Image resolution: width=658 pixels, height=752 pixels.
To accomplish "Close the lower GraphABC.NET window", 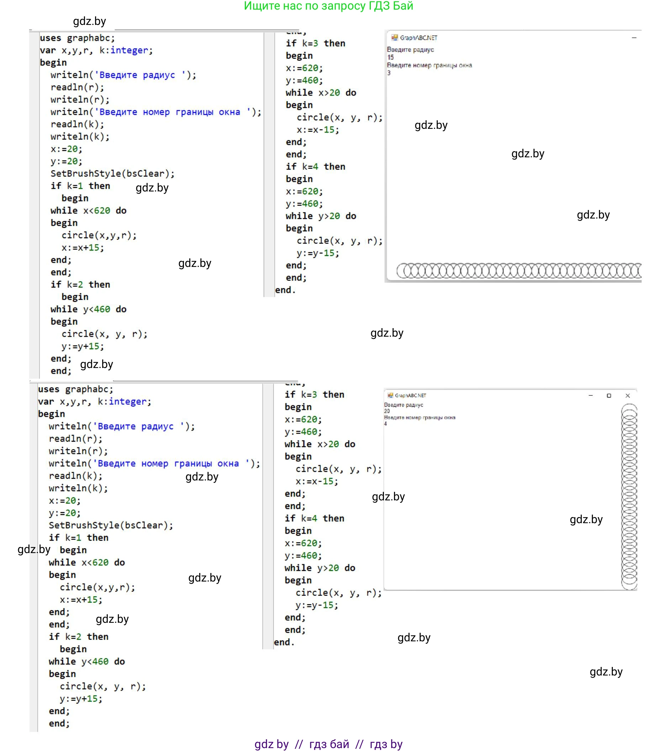I will pos(627,395).
